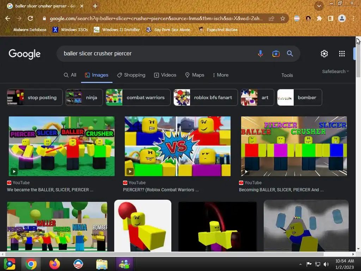Screen dimensions: 361x271
Task: Close the baller slicer crusher piercer tab
Action: [82, 6]
